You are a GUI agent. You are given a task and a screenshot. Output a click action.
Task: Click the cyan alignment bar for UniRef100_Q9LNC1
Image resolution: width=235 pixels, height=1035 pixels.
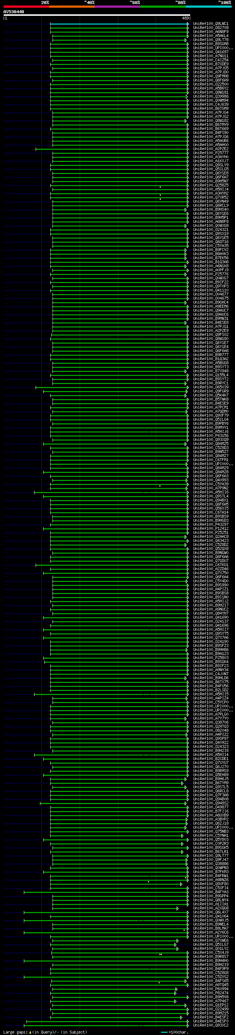click(119, 24)
